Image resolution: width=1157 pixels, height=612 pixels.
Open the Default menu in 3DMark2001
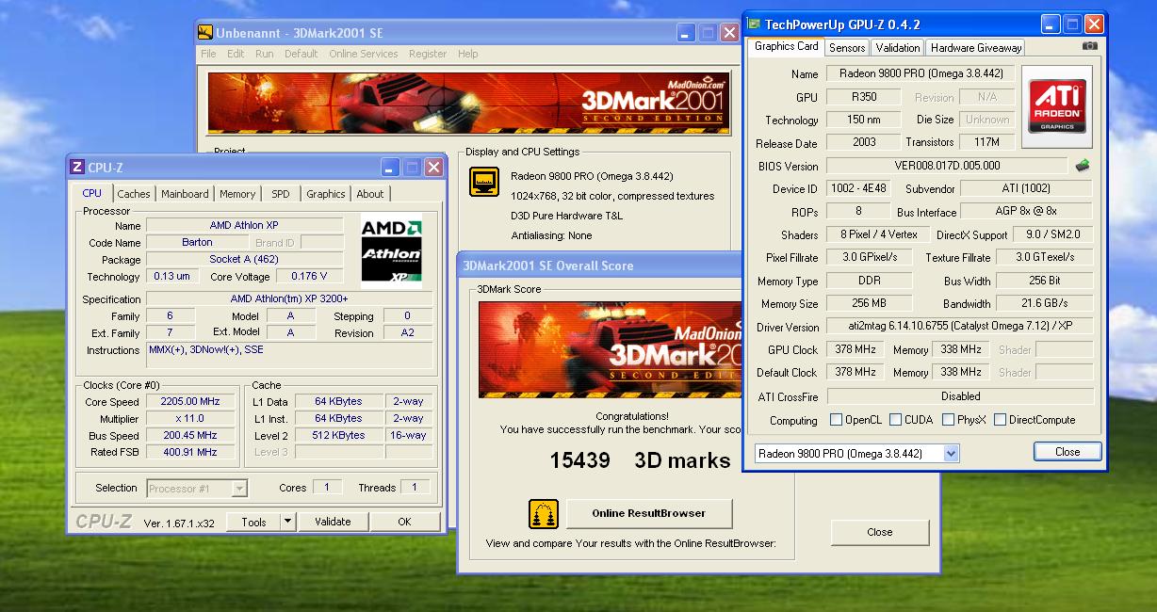tap(301, 54)
